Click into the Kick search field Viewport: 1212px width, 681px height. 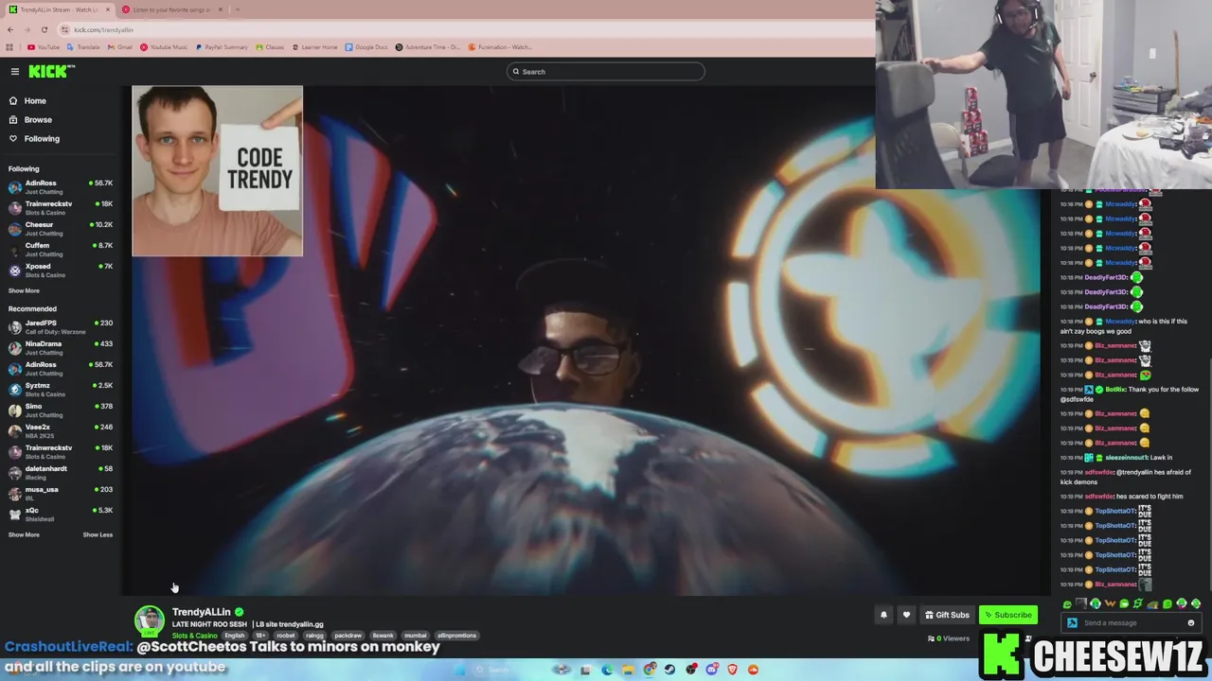point(606,71)
